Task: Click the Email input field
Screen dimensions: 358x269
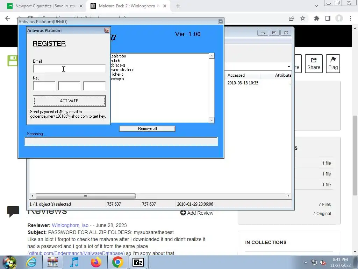Action: point(69,69)
